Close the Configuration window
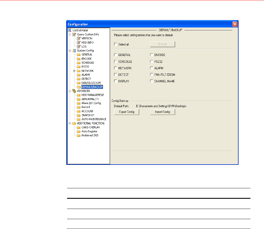264x229 pixels. [235, 24]
